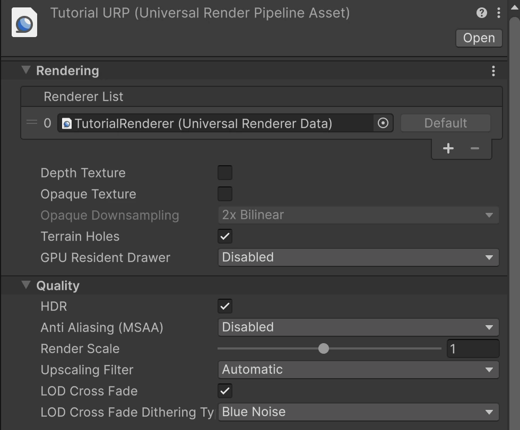Click the Open button
Viewport: 520px width, 430px height.
tap(479, 38)
